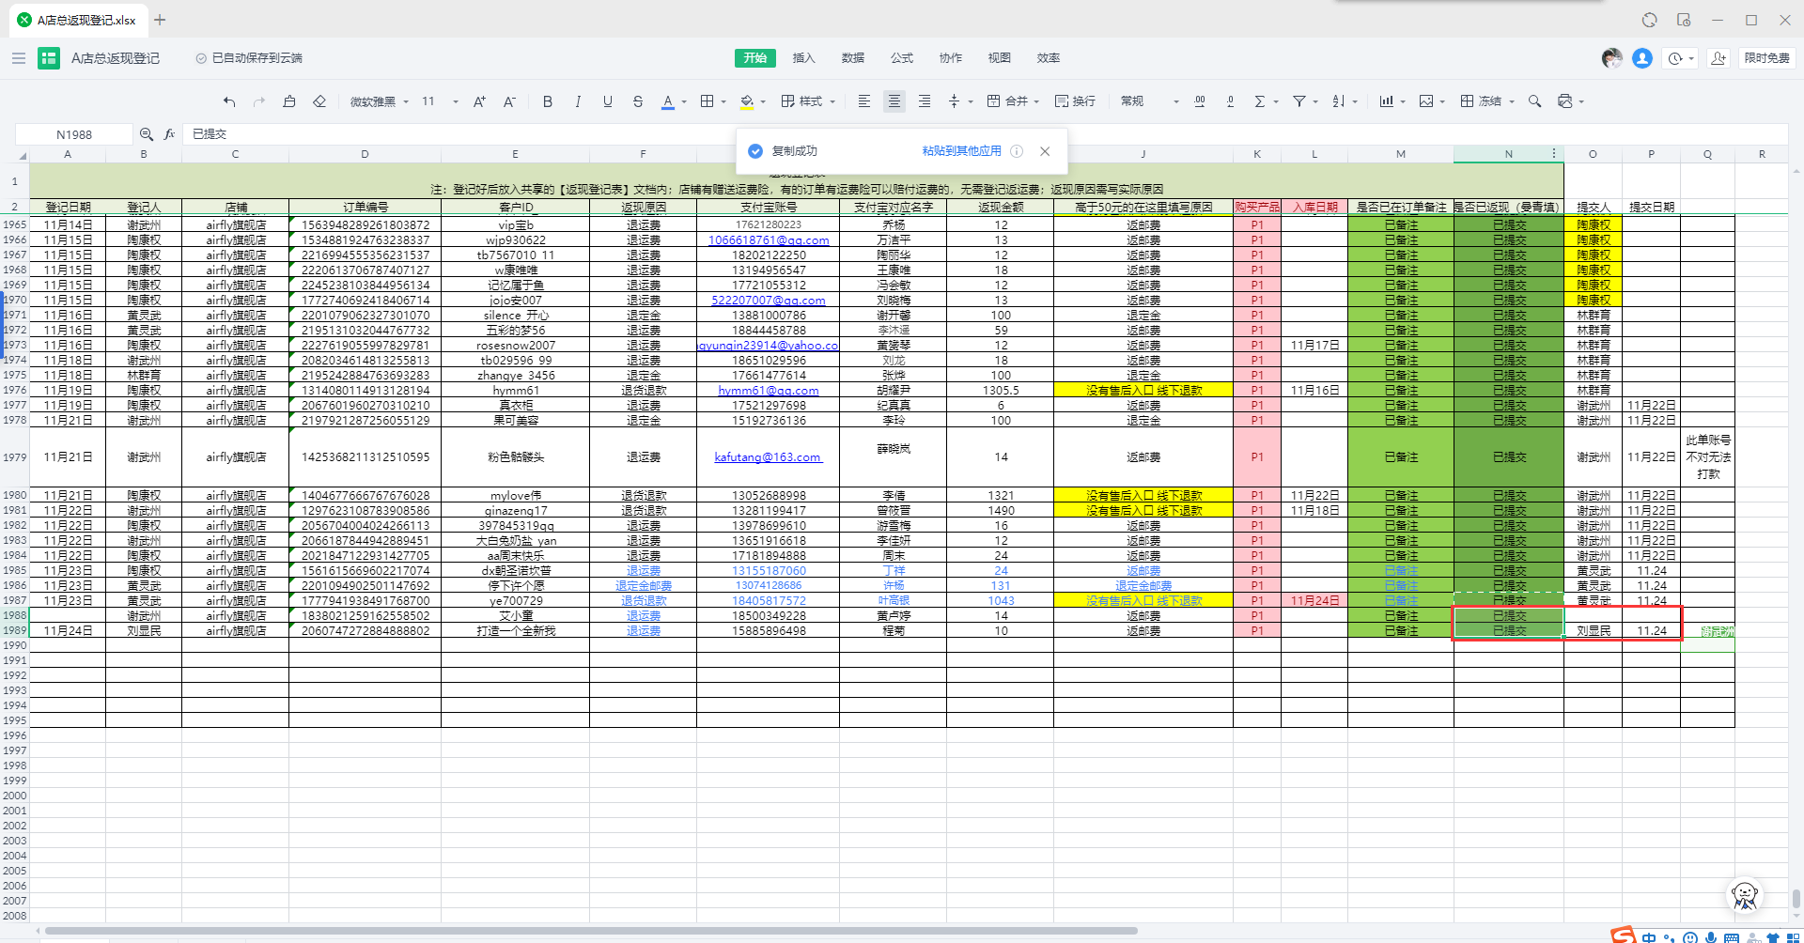
Task: Open find and search tool
Action: point(1535,101)
